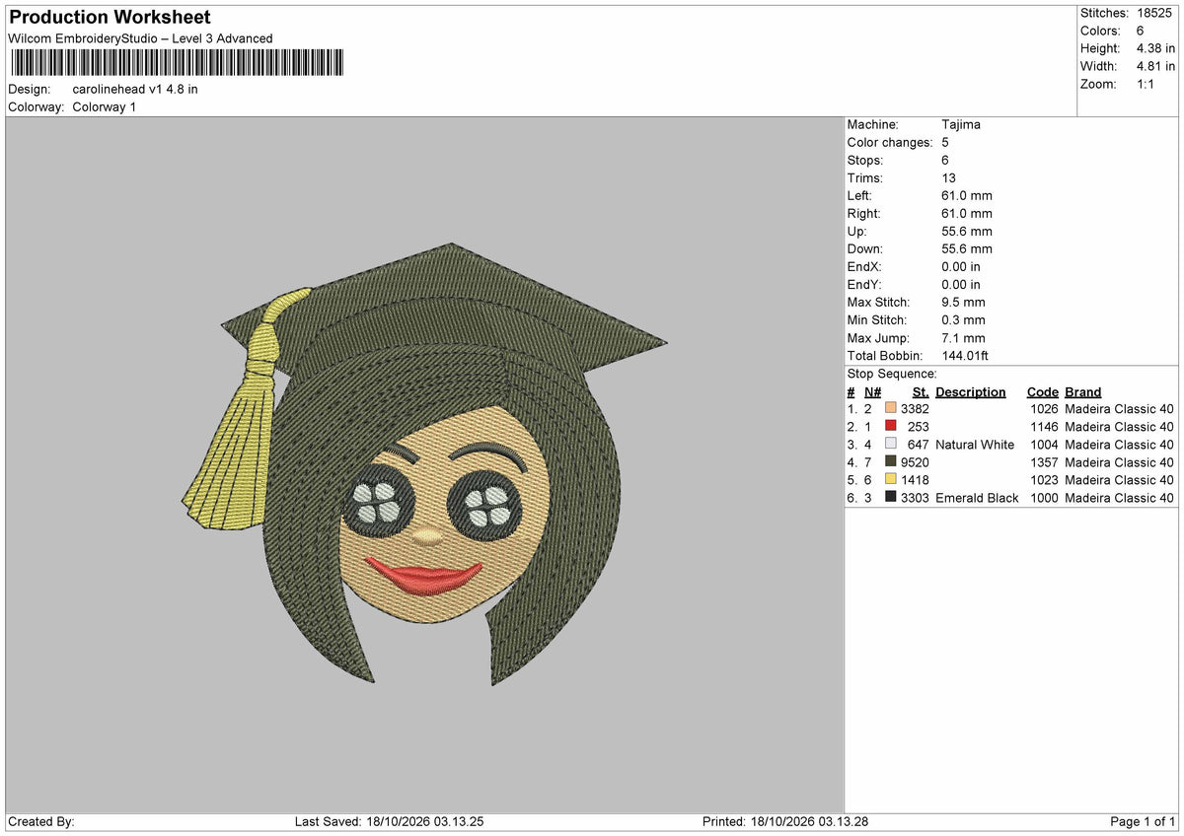This screenshot has height=836, width=1184.
Task: Click the Trims value 13
Action: 949,178
